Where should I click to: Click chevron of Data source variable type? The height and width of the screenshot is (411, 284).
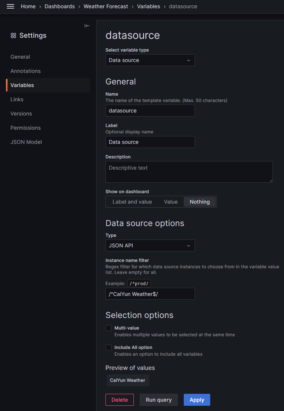pos(189,61)
